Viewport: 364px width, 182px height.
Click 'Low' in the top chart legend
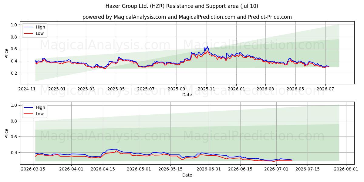pyautogui.click(x=40, y=33)
